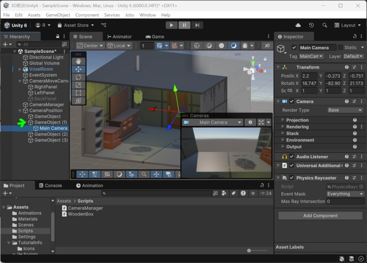Viewport: 367px width, 263px height.
Task: Open the Render Type dropdown
Action: 345,110
